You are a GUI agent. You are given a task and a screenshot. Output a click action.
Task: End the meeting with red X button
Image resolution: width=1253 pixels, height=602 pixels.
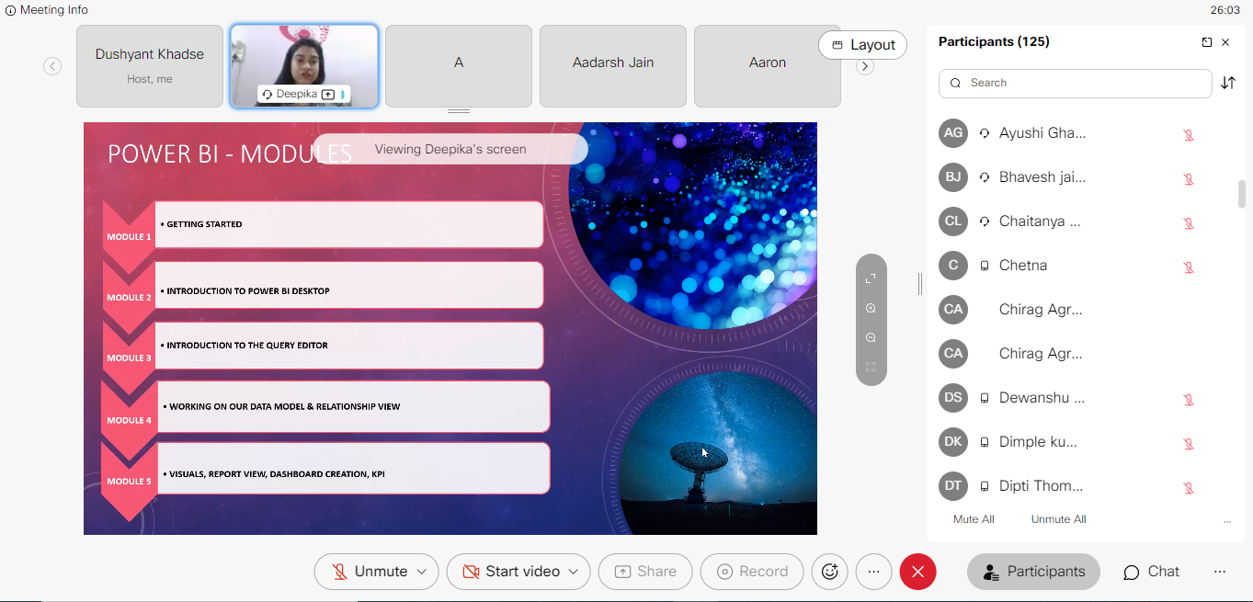click(917, 572)
